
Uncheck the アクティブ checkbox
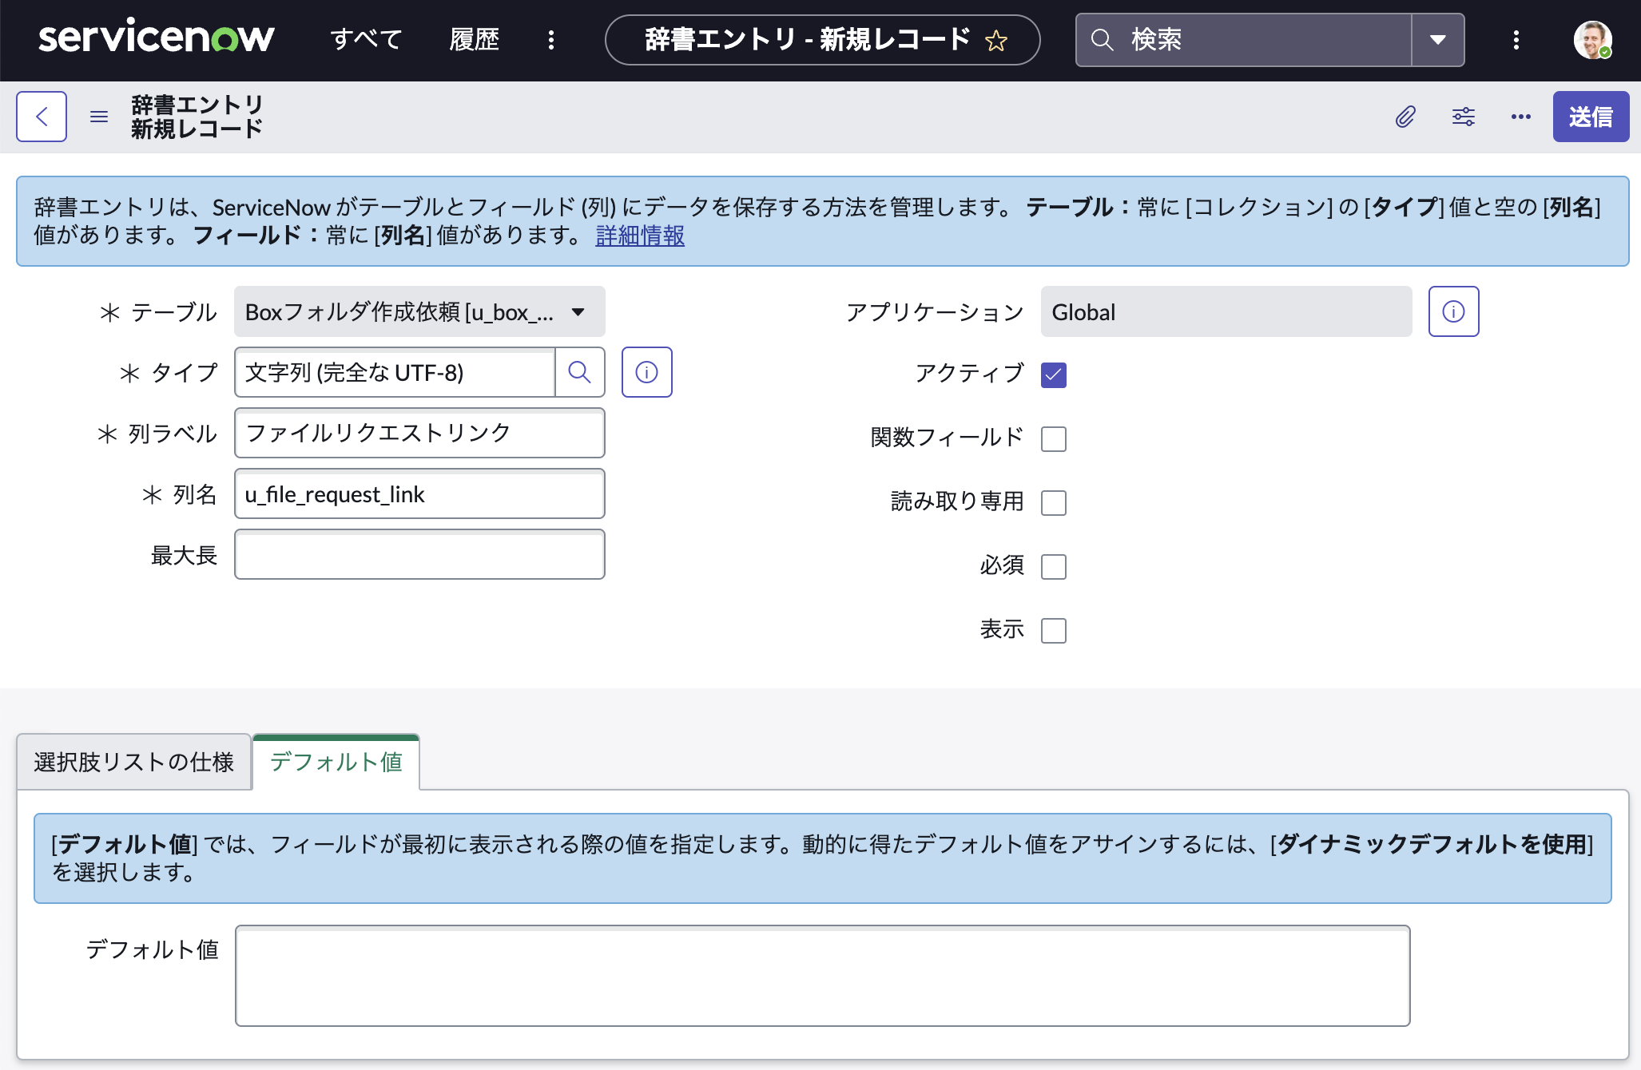click(x=1054, y=374)
